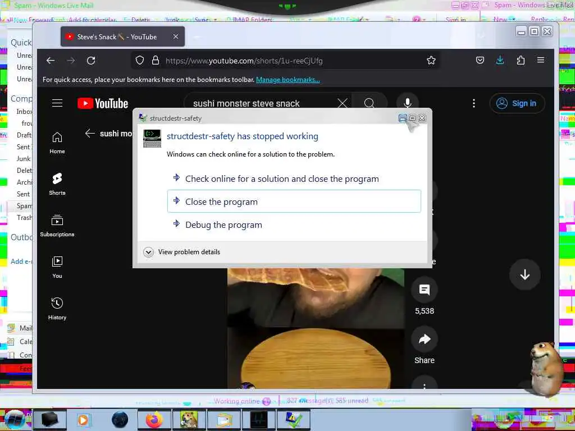Click the playing short video thumbnail
The image size is (575, 431).
click(x=316, y=328)
